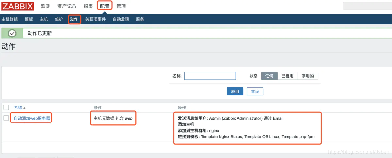This screenshot has width=392, height=158.
Task: Open the 监测 top menu
Action: point(45,6)
